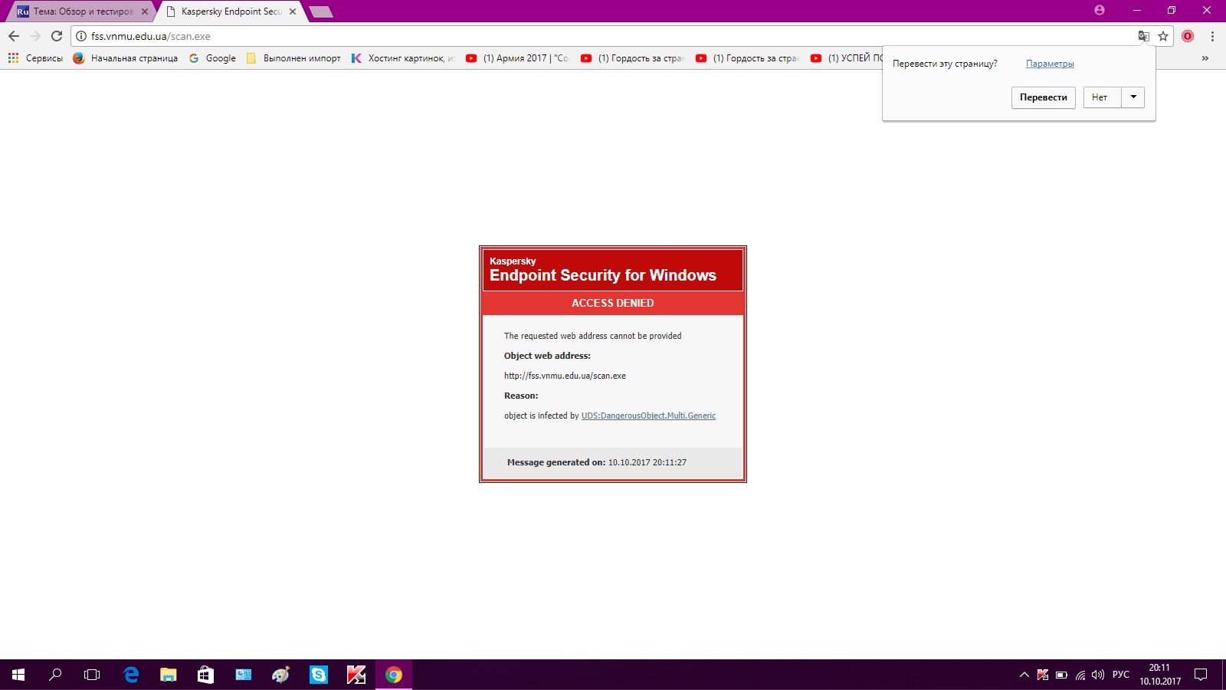The height and width of the screenshot is (690, 1226).
Task: Open a new browser tab
Action: [x=320, y=11]
